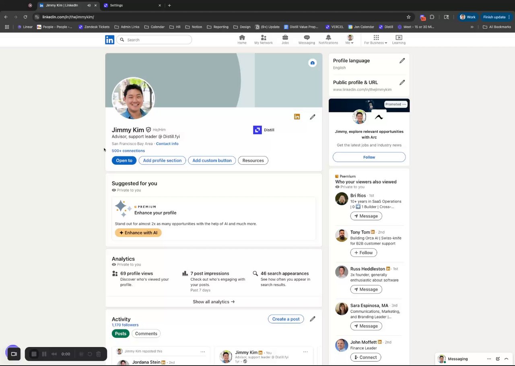
Task: Expand the Messaging panel with the chevron
Action: click(x=506, y=359)
